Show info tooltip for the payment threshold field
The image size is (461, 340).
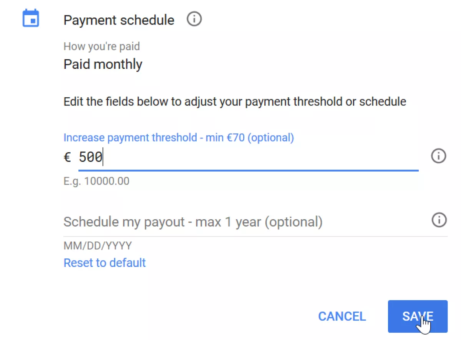click(x=439, y=156)
